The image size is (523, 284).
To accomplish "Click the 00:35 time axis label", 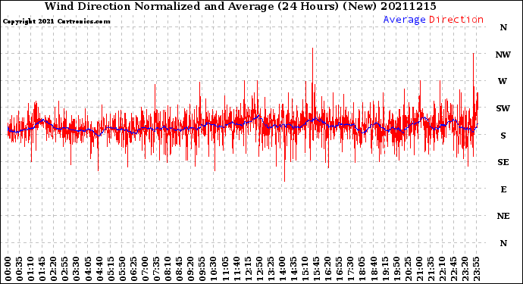I will (x=20, y=269).
